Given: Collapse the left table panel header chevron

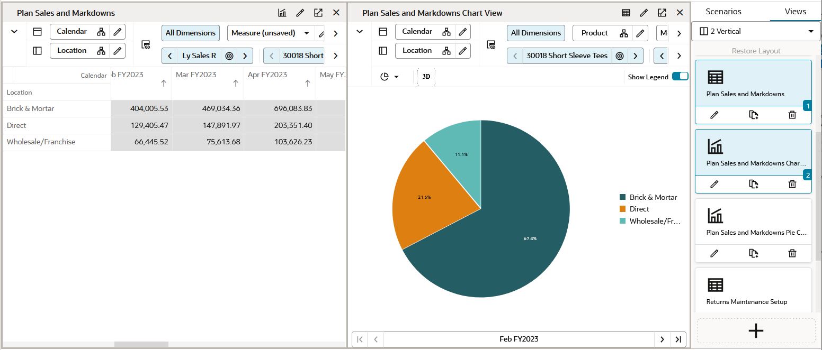Looking at the screenshot, I should coord(14,32).
